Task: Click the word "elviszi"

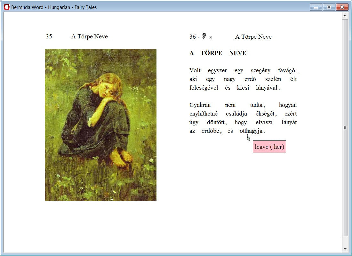Action: click(x=264, y=122)
